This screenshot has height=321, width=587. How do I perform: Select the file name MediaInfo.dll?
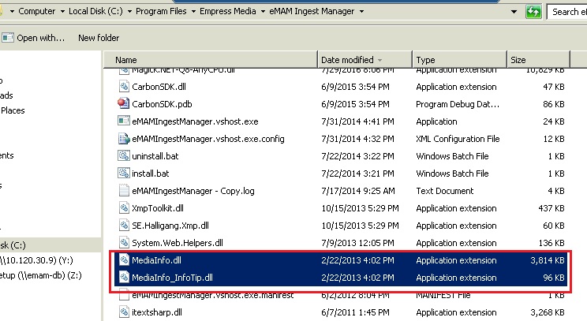pyautogui.click(x=156, y=260)
